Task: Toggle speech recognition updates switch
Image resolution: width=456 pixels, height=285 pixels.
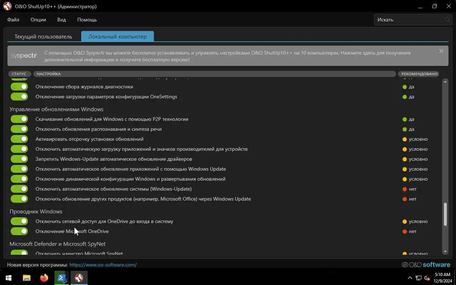Action: pos(19,129)
